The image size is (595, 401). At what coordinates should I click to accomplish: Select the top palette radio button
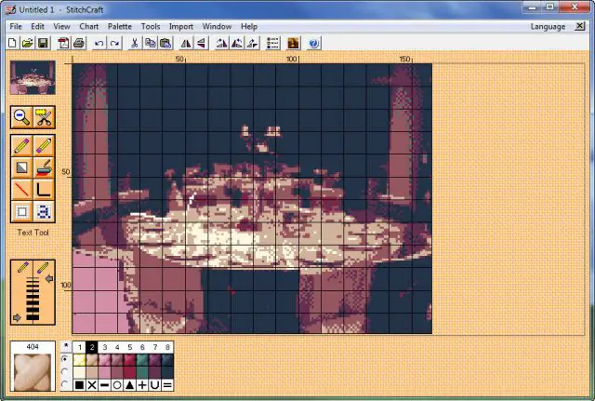click(x=65, y=359)
